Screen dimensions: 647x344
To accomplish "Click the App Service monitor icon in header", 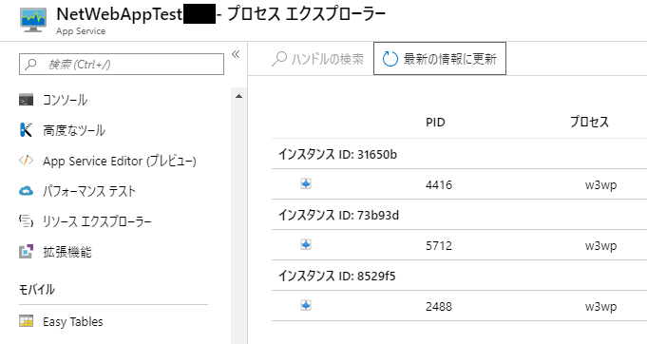I will coord(33,20).
